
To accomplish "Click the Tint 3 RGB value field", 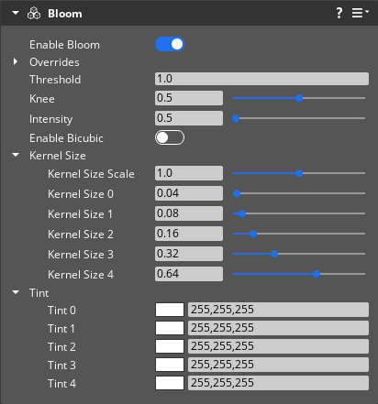I will (278, 365).
